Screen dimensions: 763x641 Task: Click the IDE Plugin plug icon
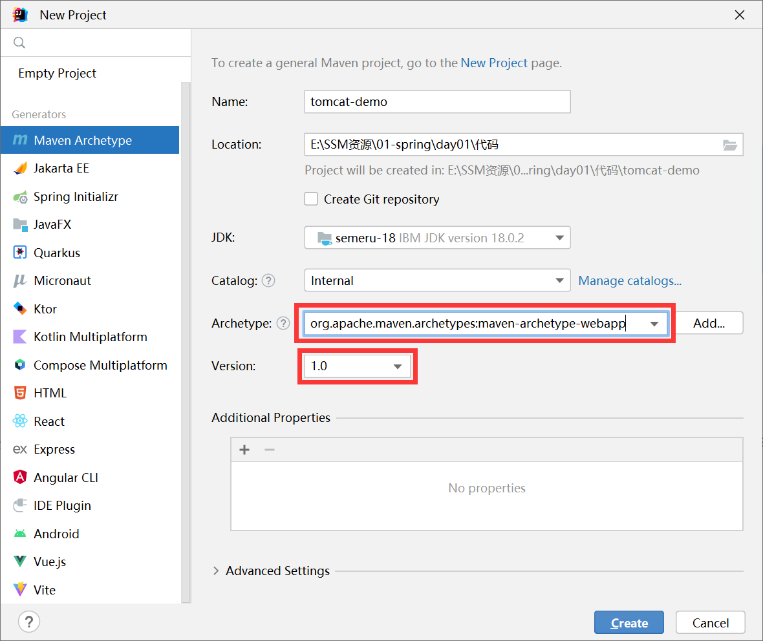coord(20,505)
